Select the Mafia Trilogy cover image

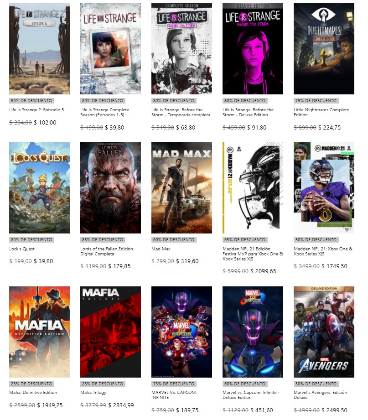click(111, 332)
